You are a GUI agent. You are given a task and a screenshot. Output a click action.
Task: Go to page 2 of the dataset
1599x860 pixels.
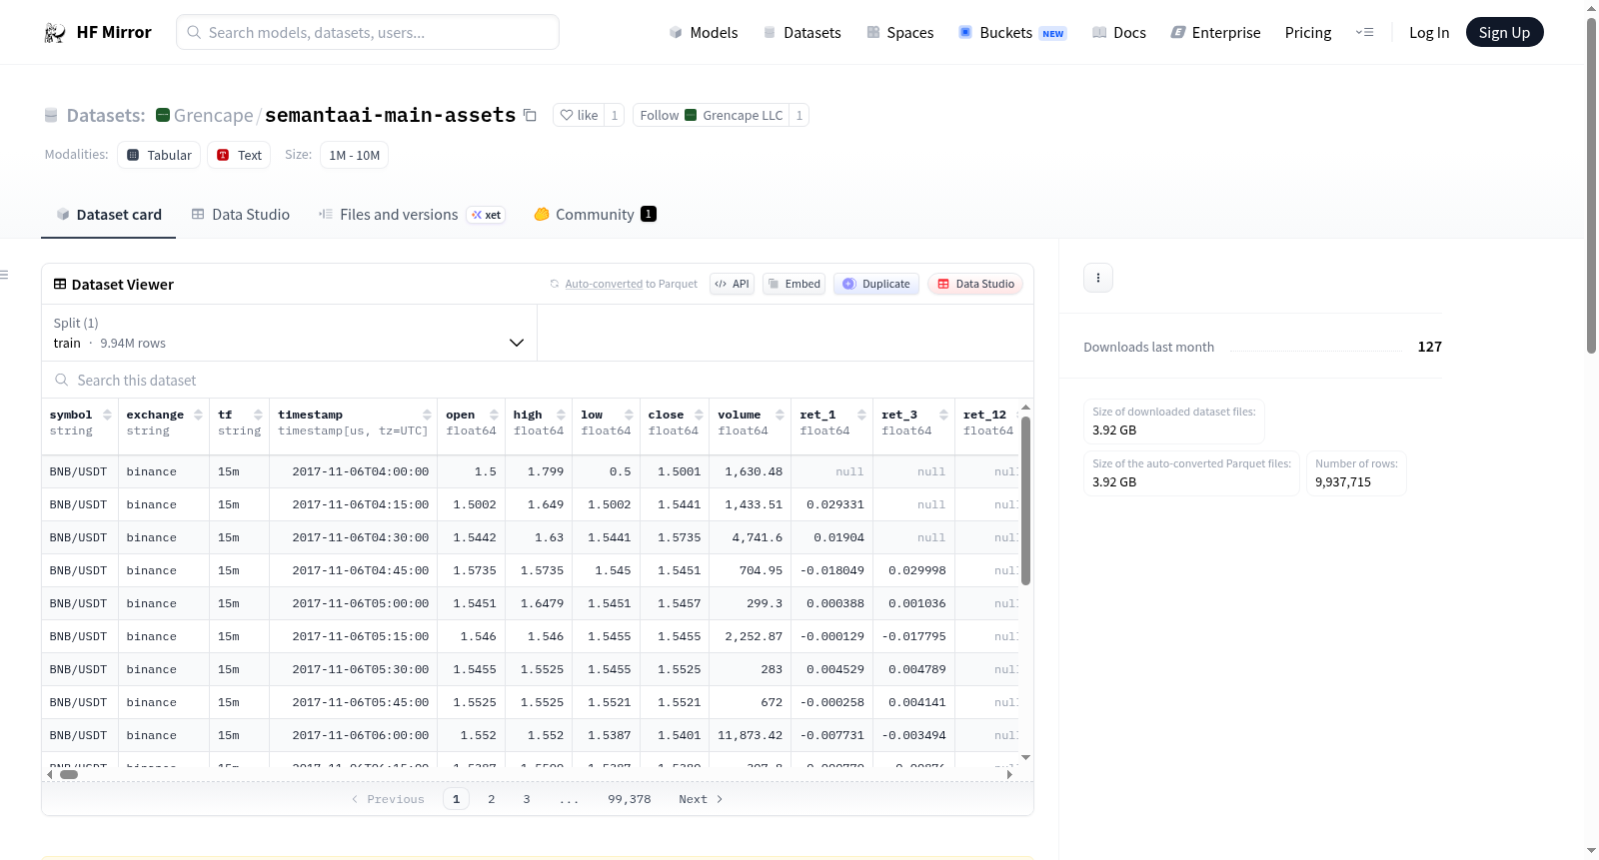[x=492, y=799]
